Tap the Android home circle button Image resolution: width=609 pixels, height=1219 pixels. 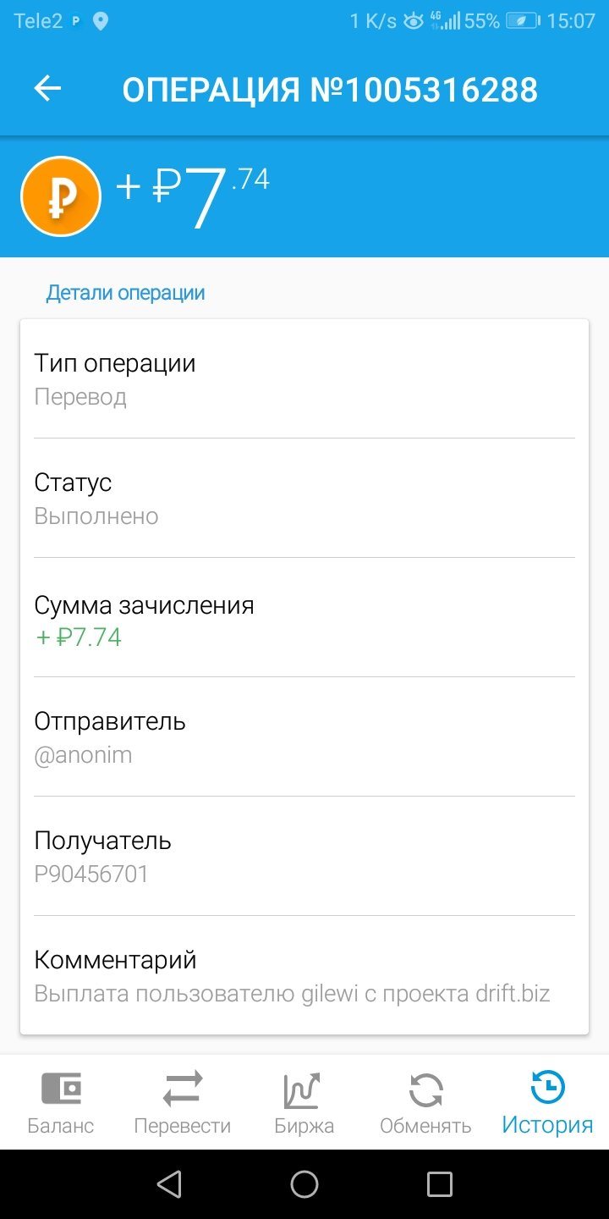click(x=304, y=1184)
